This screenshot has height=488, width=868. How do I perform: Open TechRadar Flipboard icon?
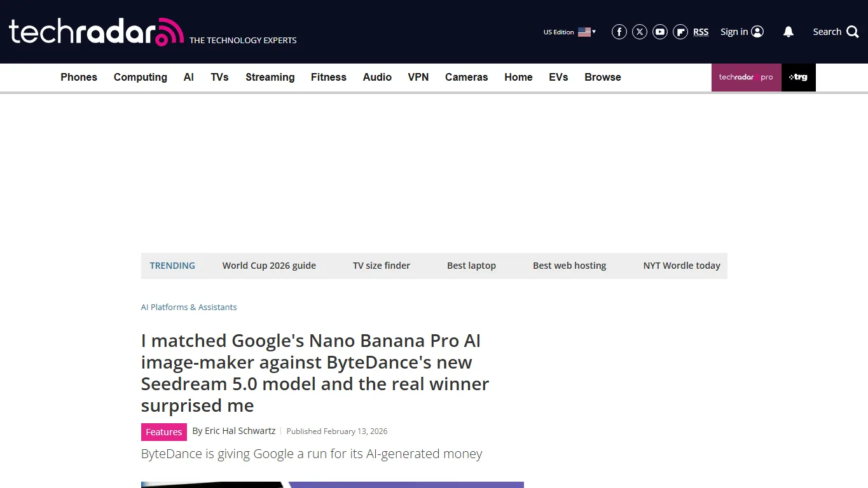(x=680, y=32)
